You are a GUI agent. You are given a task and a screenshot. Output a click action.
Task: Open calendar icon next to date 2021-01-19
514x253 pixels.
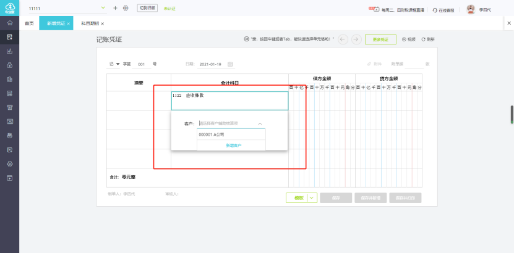[x=230, y=64]
